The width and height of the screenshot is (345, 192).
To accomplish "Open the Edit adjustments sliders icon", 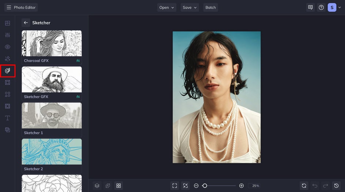I will [x=7, y=35].
